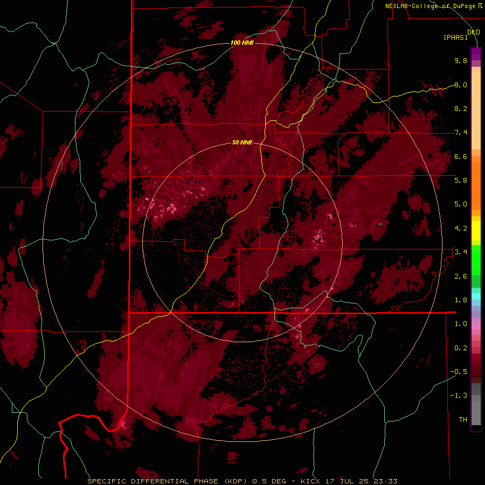
Task: Click the 1.0 legend value
Action: (461, 324)
